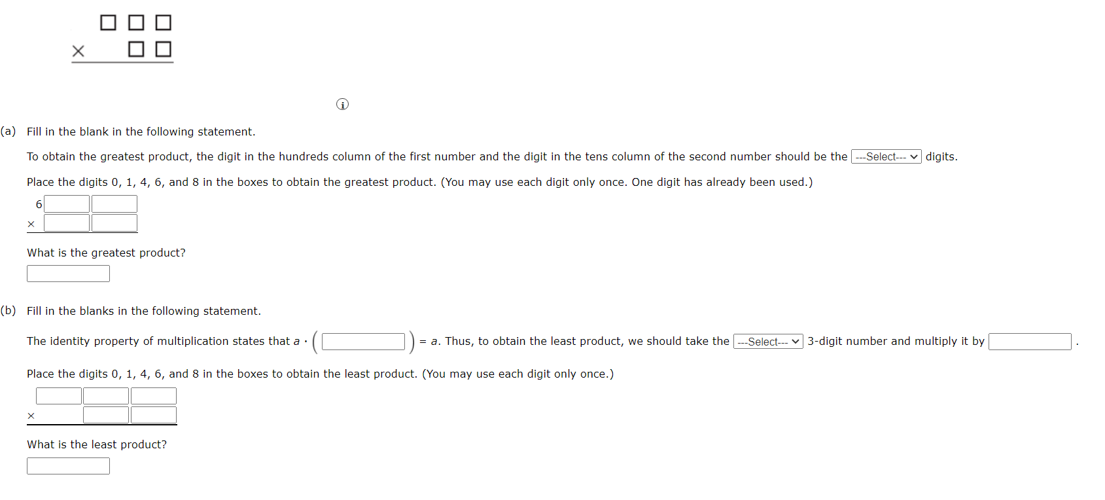The height and width of the screenshot is (500, 1105).
Task: Select the ones box of the first number
Action: pyautogui.click(x=114, y=204)
